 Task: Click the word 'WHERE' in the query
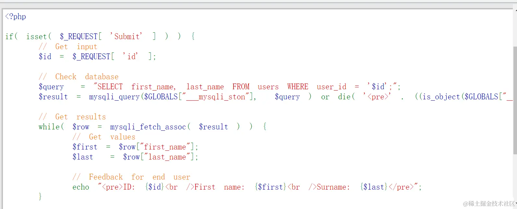tap(298, 87)
